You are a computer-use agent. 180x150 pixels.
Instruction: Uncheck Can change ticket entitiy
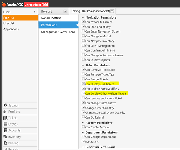pos(83,102)
